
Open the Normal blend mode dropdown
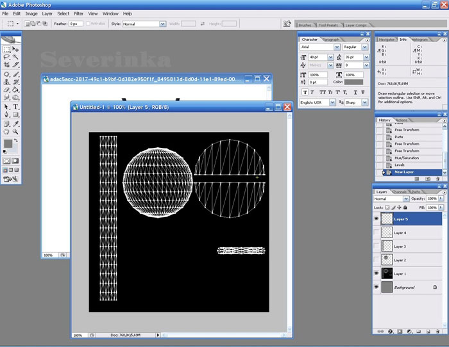[x=405, y=199]
